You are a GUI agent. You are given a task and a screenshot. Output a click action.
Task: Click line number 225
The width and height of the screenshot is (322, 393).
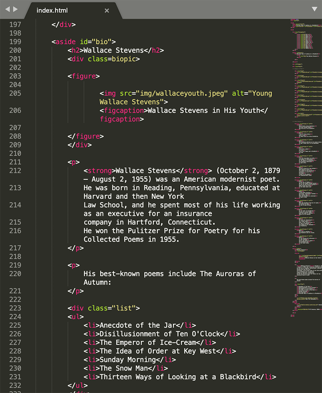[15, 325]
